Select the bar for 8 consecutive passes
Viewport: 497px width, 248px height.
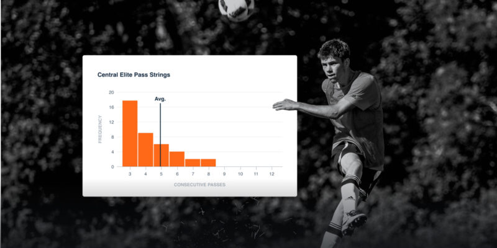(x=209, y=162)
